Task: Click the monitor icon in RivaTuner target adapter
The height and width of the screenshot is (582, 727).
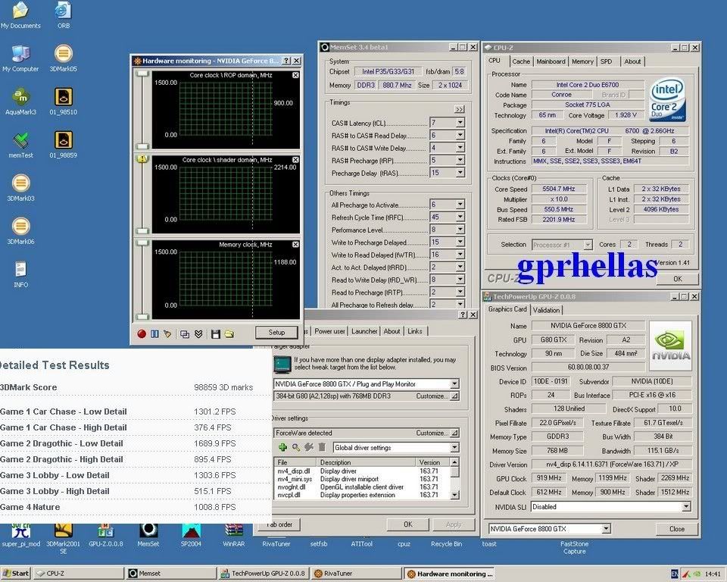Action: 282,365
